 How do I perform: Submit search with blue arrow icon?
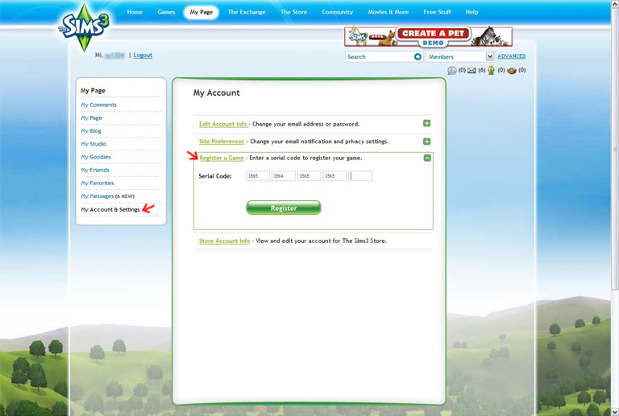point(418,56)
